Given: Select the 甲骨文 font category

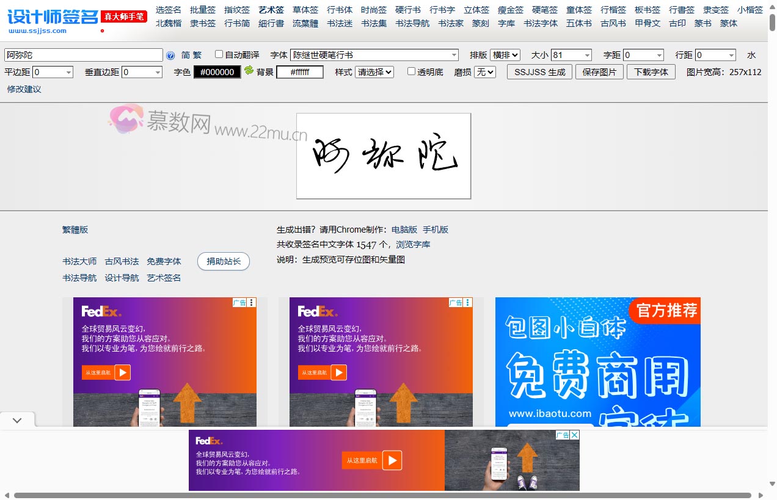Looking at the screenshot, I should point(647,23).
